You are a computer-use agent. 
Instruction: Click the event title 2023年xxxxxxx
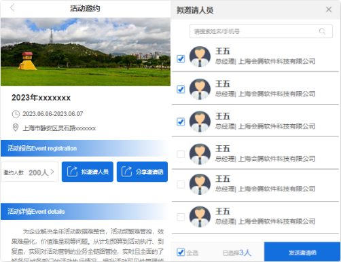point(41,98)
